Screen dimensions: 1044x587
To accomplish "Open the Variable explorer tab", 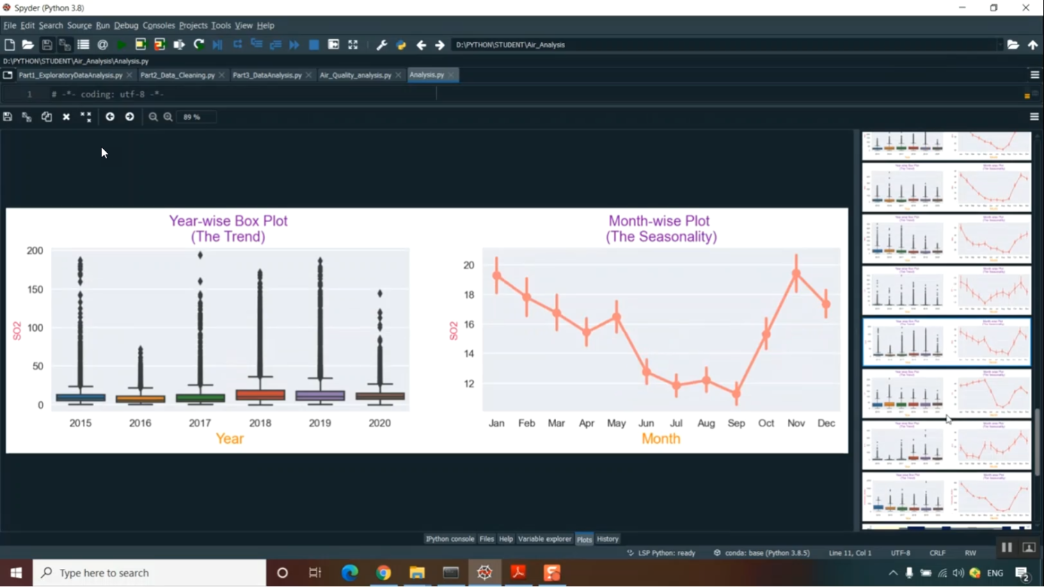I will (544, 539).
